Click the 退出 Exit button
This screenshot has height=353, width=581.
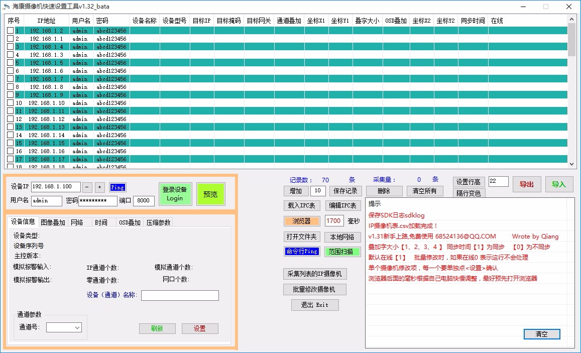click(315, 305)
